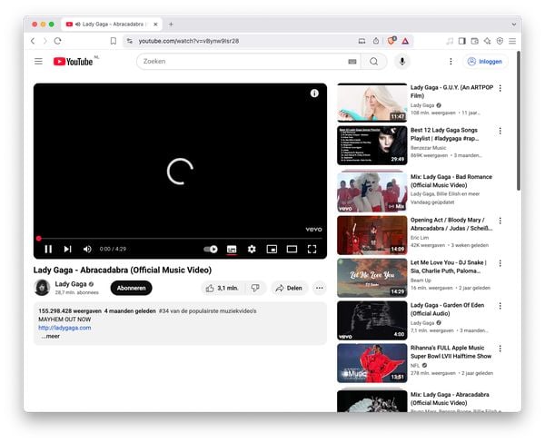Select the Lady Gaga - Abracadabra browser tab
Image resolution: width=545 pixels, height=443 pixels.
(112, 24)
